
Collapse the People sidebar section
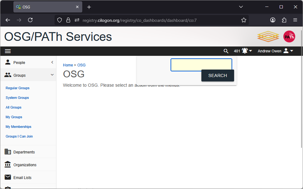coord(52,62)
